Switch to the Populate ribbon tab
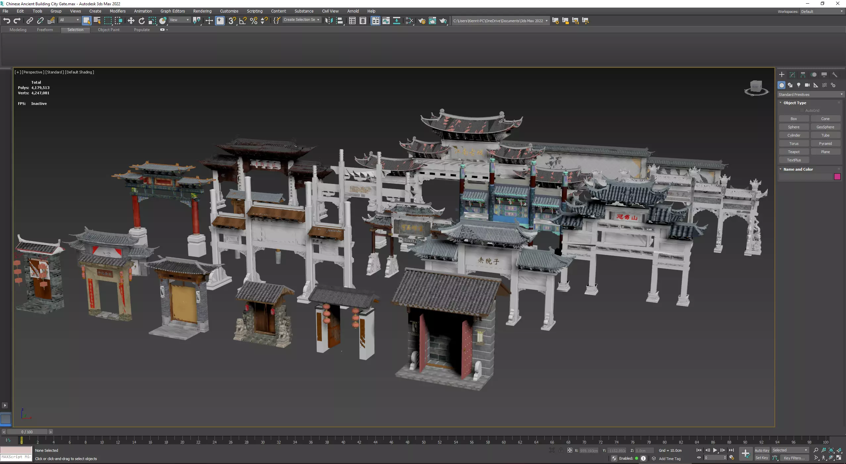Screen dimensions: 846x464 pos(142,30)
